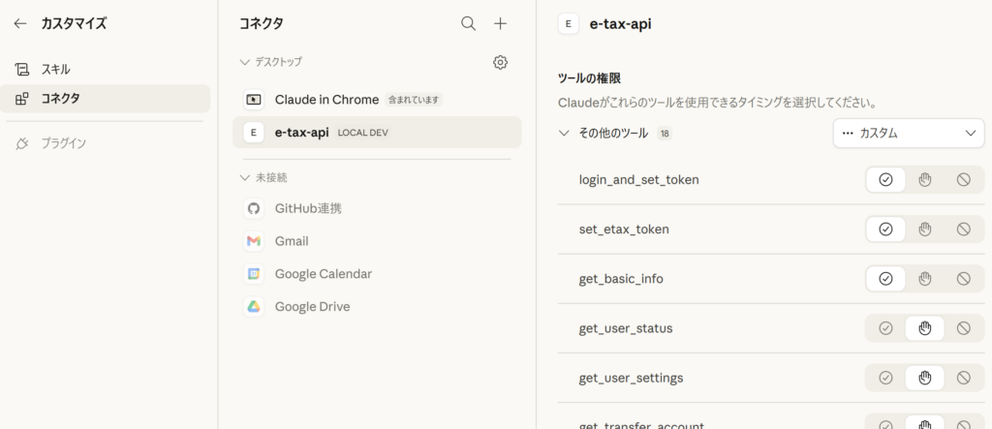The height and width of the screenshot is (429, 992).
Task: Set login_and_set_token to require approval (hand)
Action: click(924, 179)
